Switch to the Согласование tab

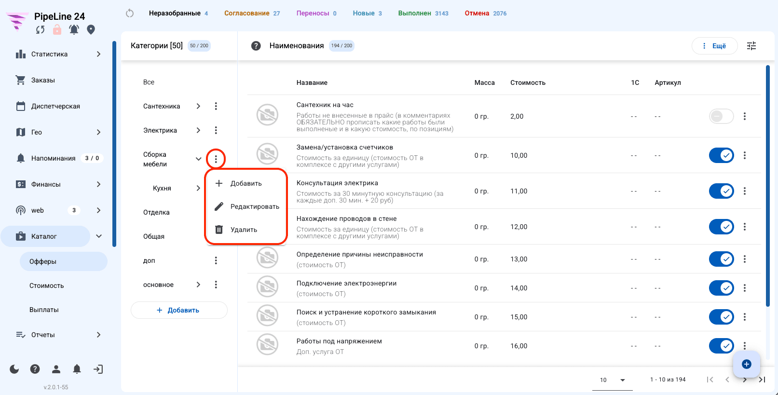coord(252,13)
